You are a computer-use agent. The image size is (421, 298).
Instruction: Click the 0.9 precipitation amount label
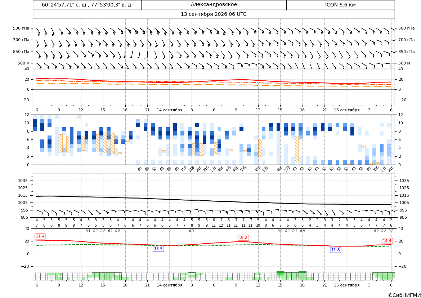[280, 231]
